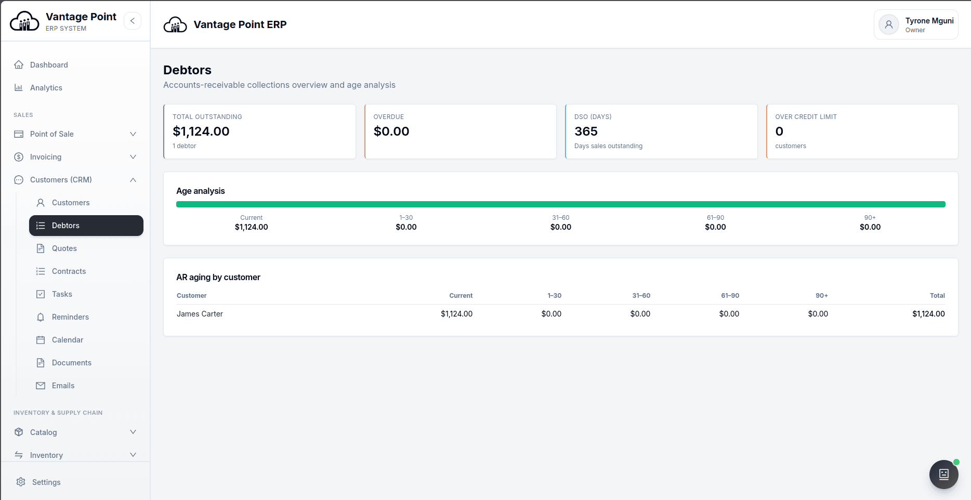Open Settings gear icon
The image size is (971, 500).
[21, 482]
